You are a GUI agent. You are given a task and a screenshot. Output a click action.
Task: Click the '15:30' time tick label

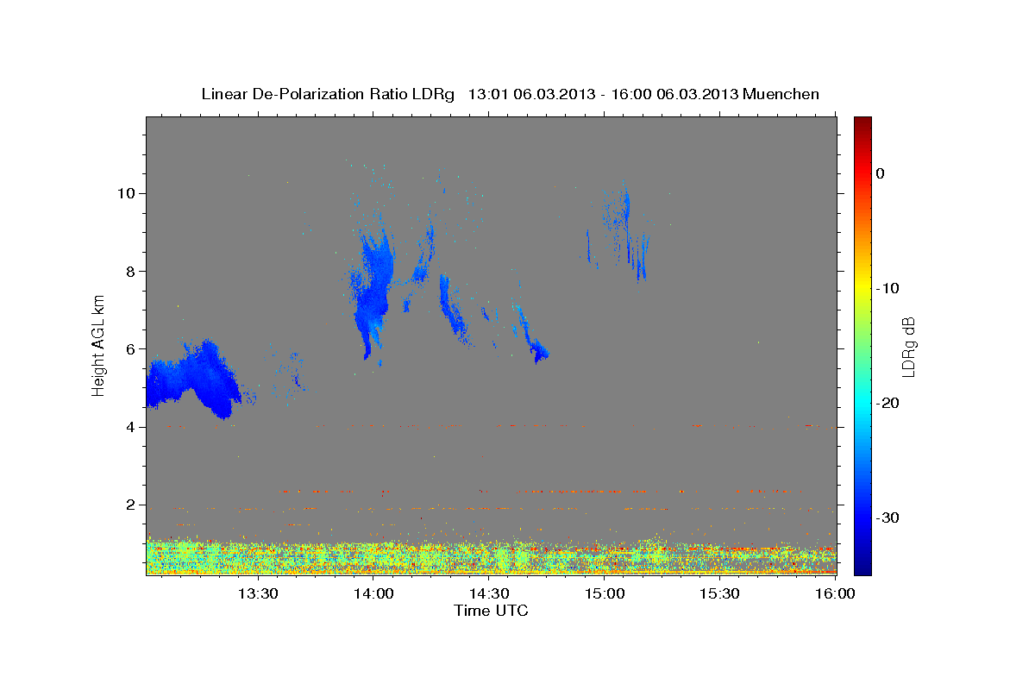click(x=721, y=593)
